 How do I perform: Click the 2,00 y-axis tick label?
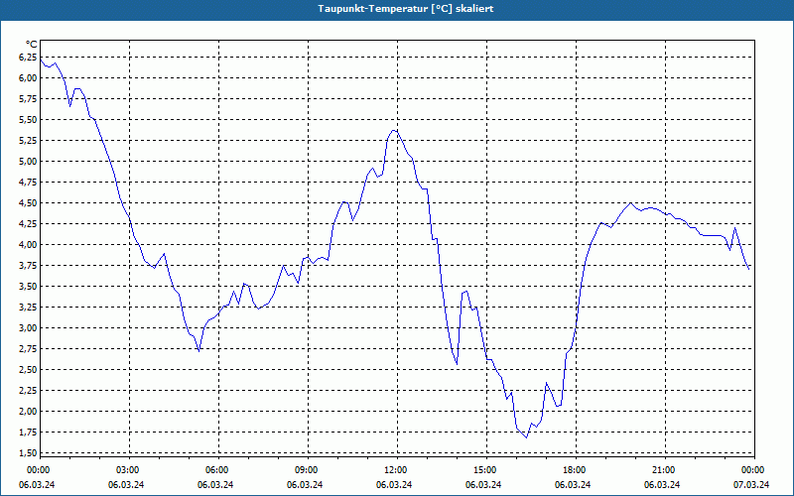[x=28, y=412]
